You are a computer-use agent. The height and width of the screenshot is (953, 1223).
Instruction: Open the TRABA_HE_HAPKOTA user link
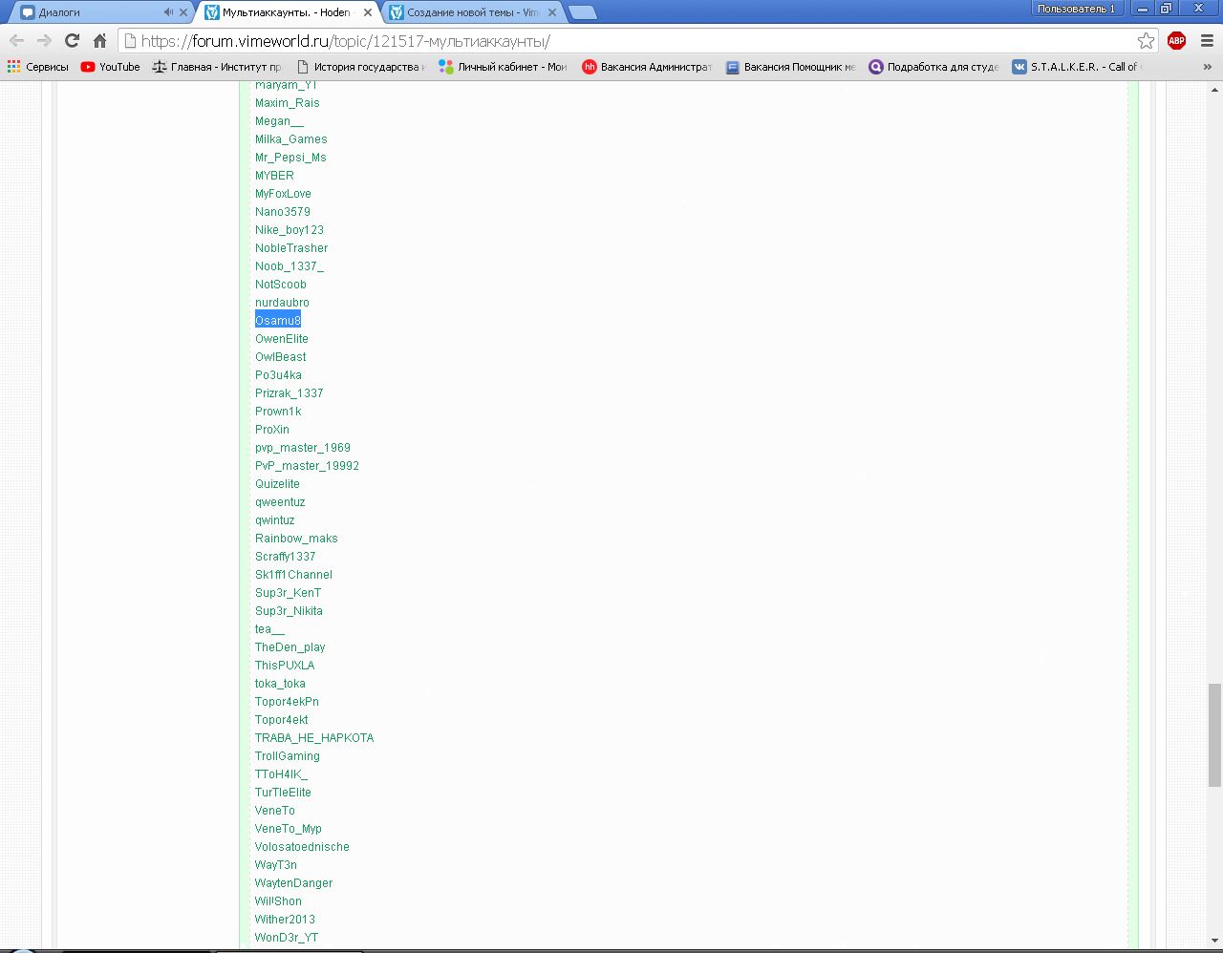point(314,738)
